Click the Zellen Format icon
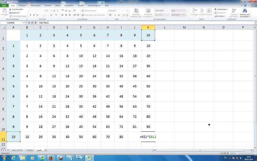 tap(209, 11)
